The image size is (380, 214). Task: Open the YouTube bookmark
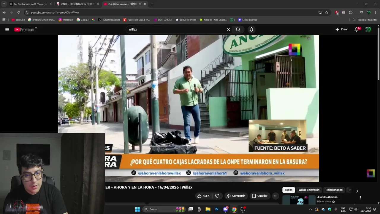click(x=18, y=20)
